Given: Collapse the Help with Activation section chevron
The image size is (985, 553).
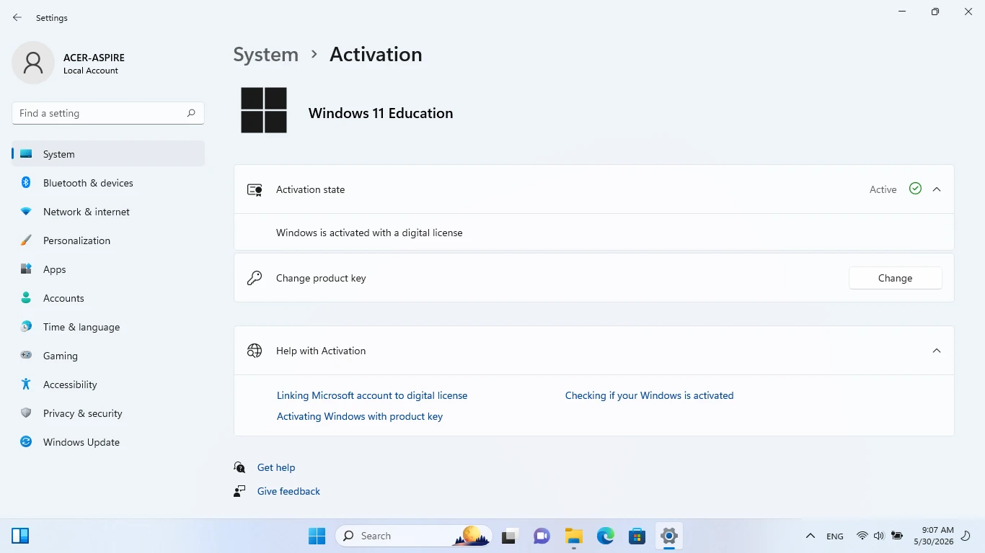Looking at the screenshot, I should tap(937, 351).
